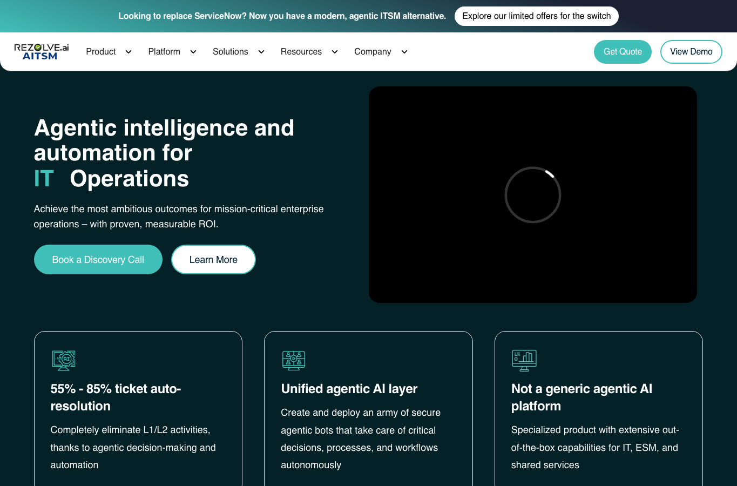
Task: Click 'Specialized product with extensive' description
Action: 595,447
